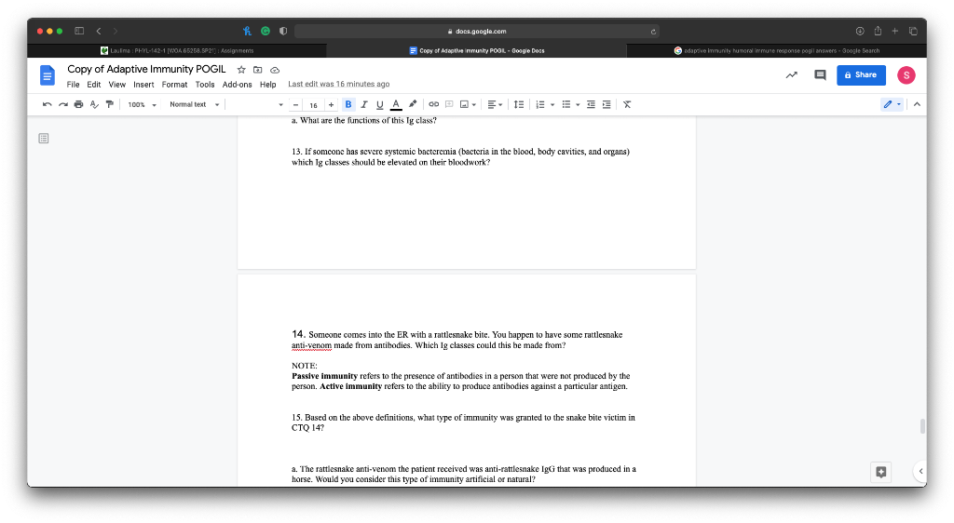Expand the image insert options arrow

[474, 105]
